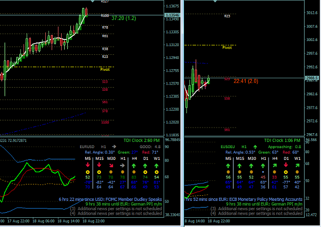This screenshot has width=321, height=227.
Task: Click the 1.13546 current price tag
Action: pos(172,15)
